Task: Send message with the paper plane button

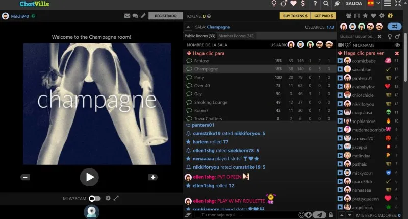Action: [x=319, y=215]
